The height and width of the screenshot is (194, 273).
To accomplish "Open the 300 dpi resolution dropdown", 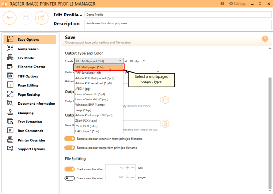I will click(137, 61).
